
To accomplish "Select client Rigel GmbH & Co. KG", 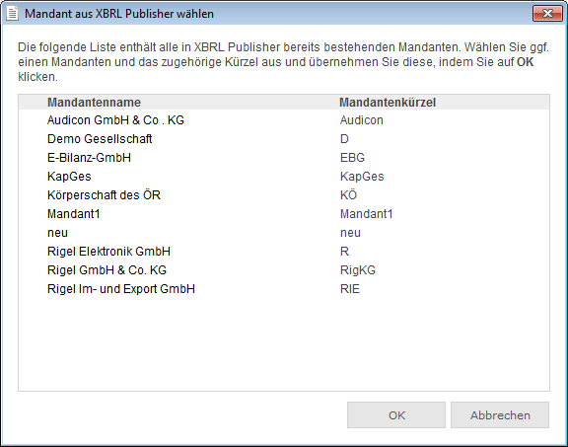I will [x=106, y=270].
